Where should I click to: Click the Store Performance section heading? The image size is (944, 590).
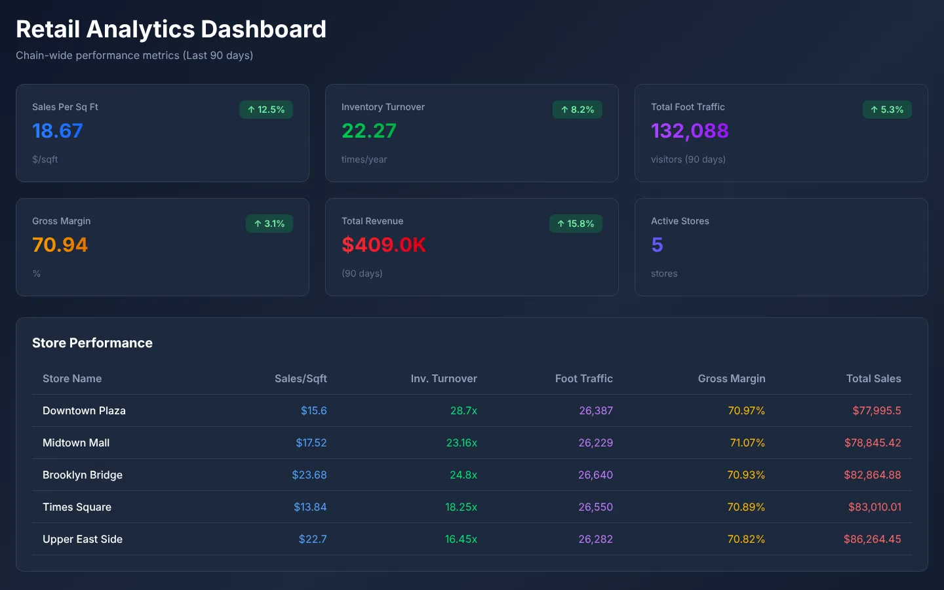pyautogui.click(x=92, y=343)
